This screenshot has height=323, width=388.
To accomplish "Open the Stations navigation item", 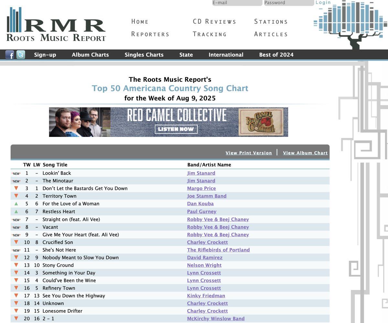I will pyautogui.click(x=271, y=22).
